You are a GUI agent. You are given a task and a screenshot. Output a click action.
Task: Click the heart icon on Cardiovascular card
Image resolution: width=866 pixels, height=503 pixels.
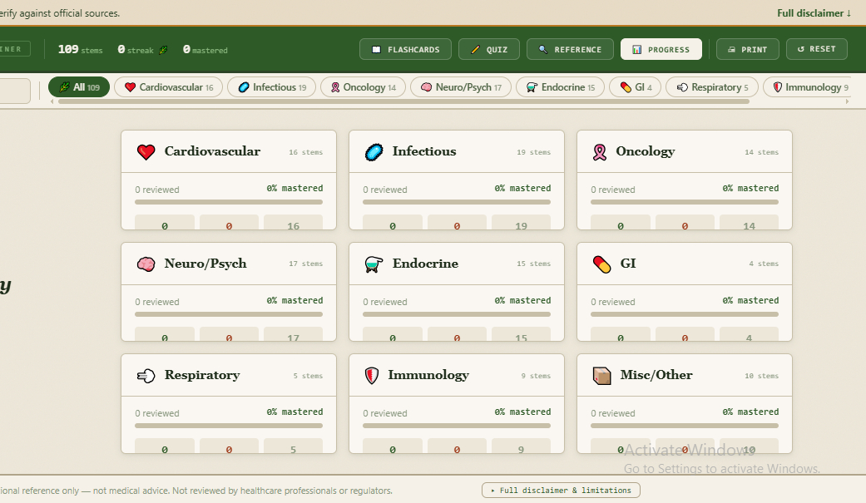click(x=146, y=152)
